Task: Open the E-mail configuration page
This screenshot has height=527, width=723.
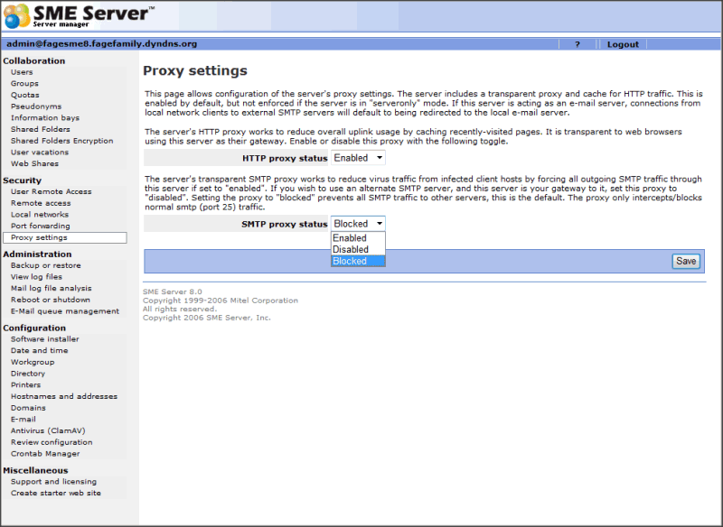Action: point(23,420)
